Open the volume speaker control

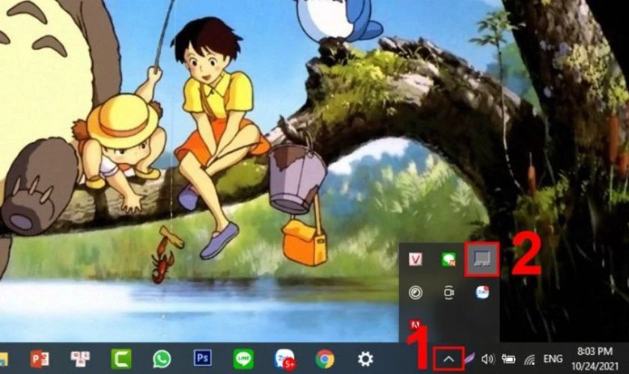click(x=488, y=360)
